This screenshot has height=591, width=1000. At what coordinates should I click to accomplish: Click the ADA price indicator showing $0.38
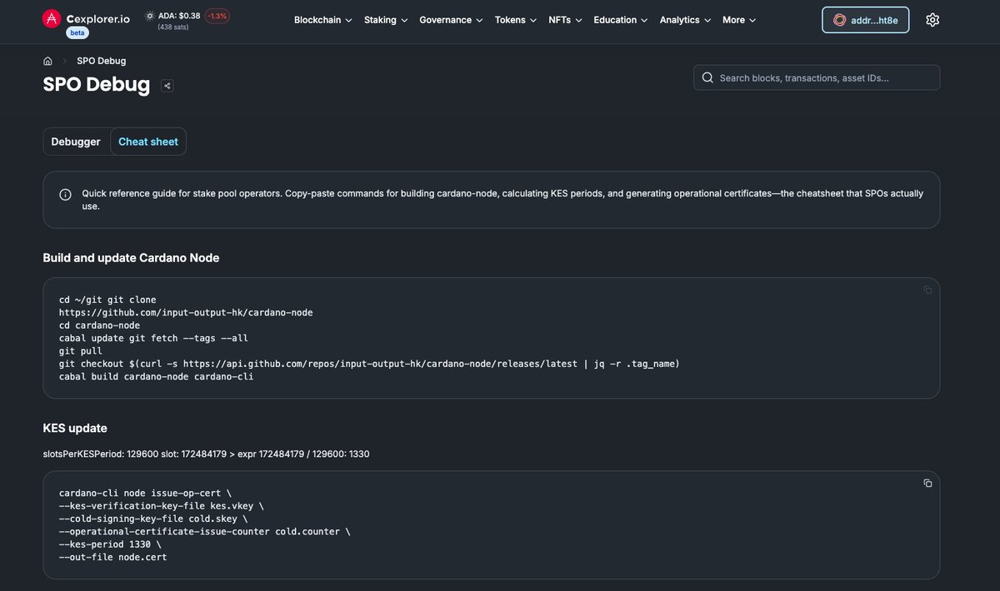pos(177,14)
